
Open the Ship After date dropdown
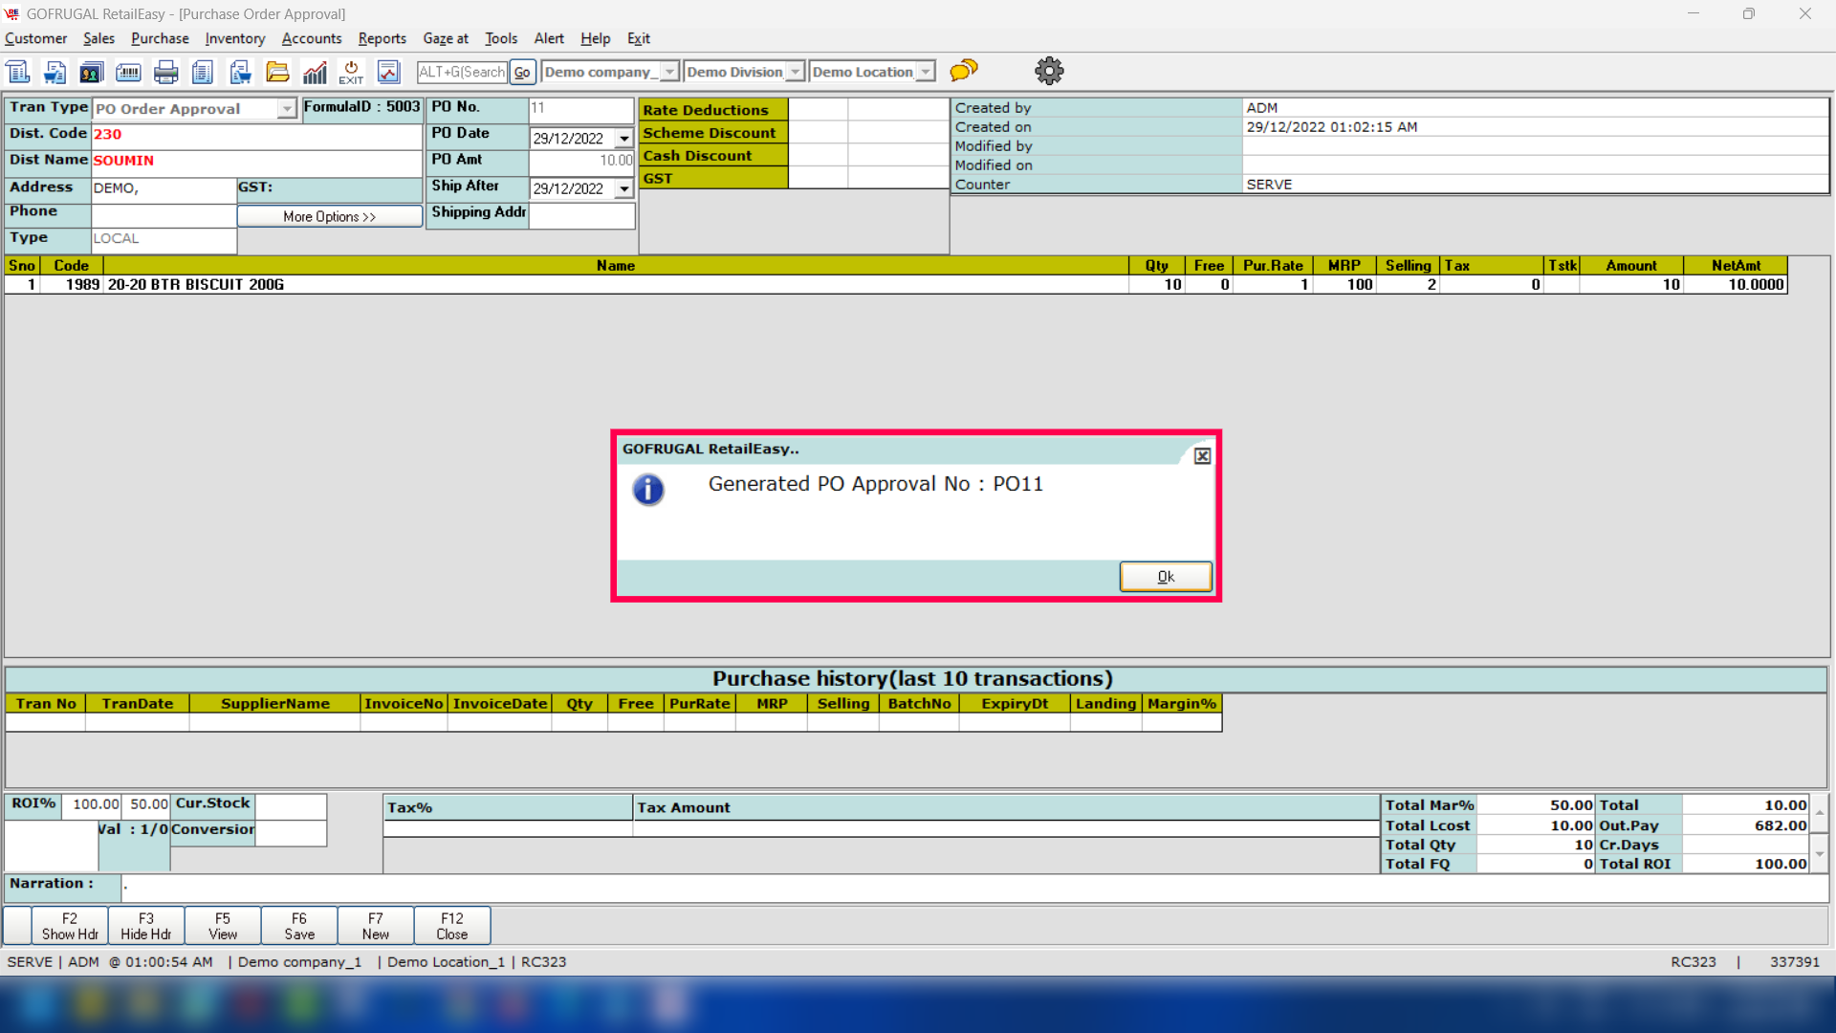click(x=624, y=189)
